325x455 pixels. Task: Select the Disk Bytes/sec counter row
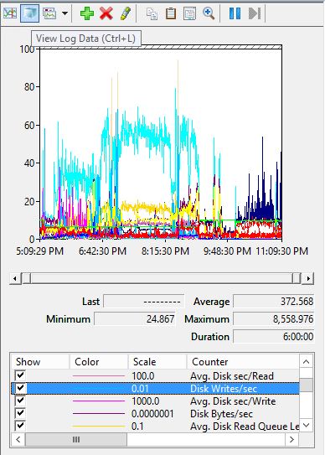point(155,413)
